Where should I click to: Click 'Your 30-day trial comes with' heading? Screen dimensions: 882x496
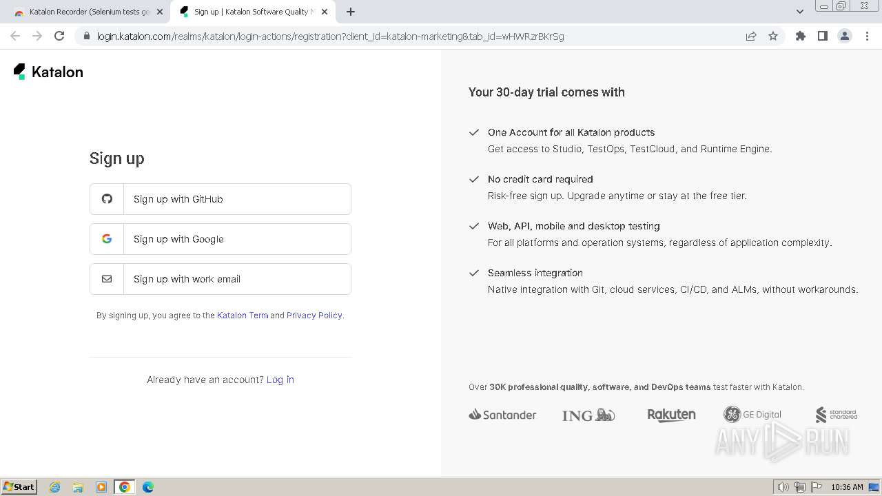pyautogui.click(x=546, y=92)
